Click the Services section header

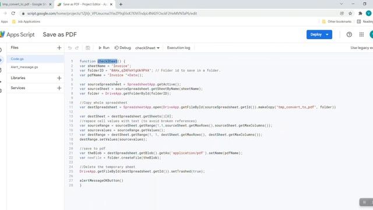pos(18,88)
